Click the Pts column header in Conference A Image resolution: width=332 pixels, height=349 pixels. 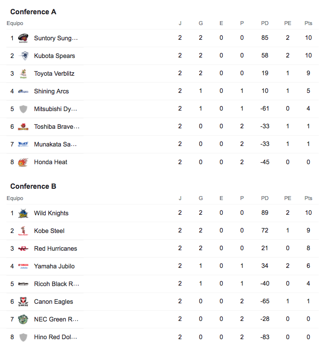[308, 24]
